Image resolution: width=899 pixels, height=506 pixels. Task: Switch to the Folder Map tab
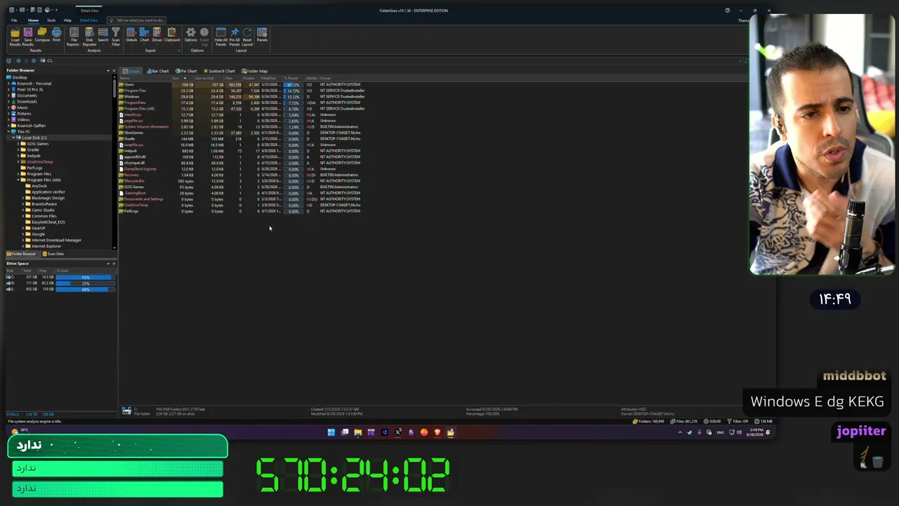254,71
